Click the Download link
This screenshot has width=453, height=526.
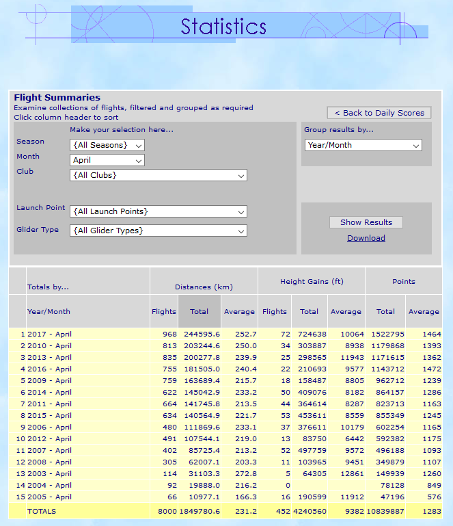tap(366, 238)
